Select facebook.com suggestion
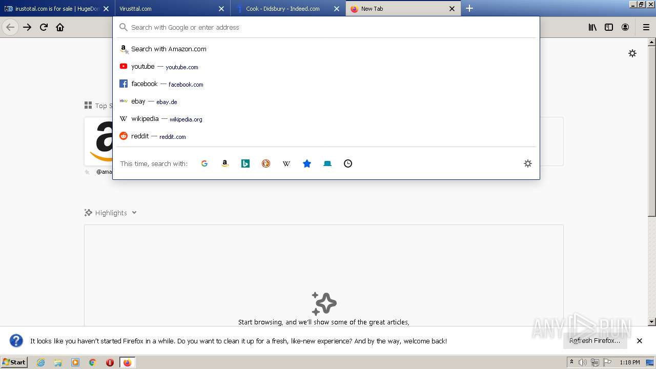656x369 pixels. click(x=326, y=84)
